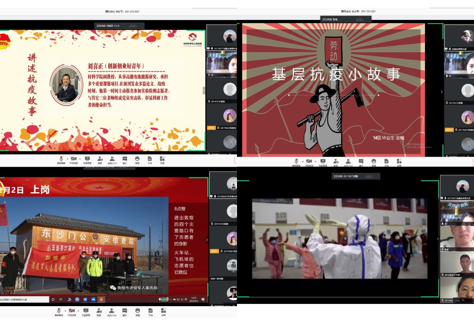Open the 成员(254) members list
474x321 pixels.
click(x=112, y=312)
